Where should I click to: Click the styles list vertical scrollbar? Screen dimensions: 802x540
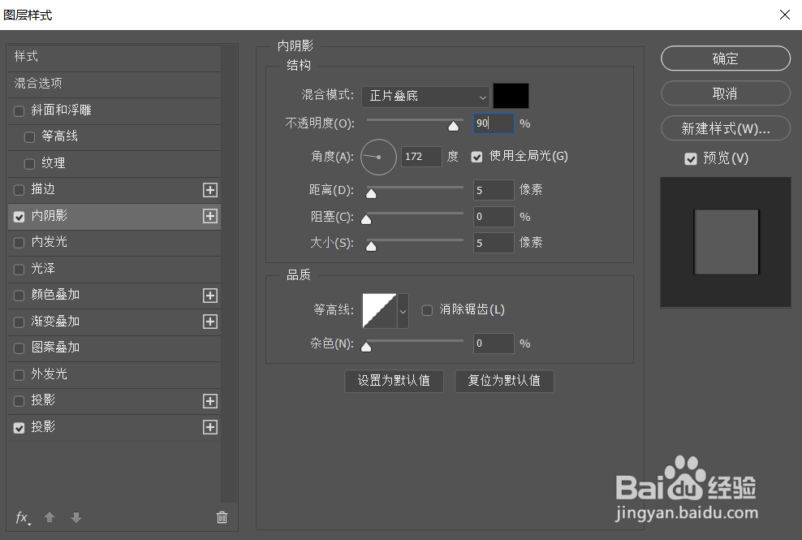click(229, 274)
